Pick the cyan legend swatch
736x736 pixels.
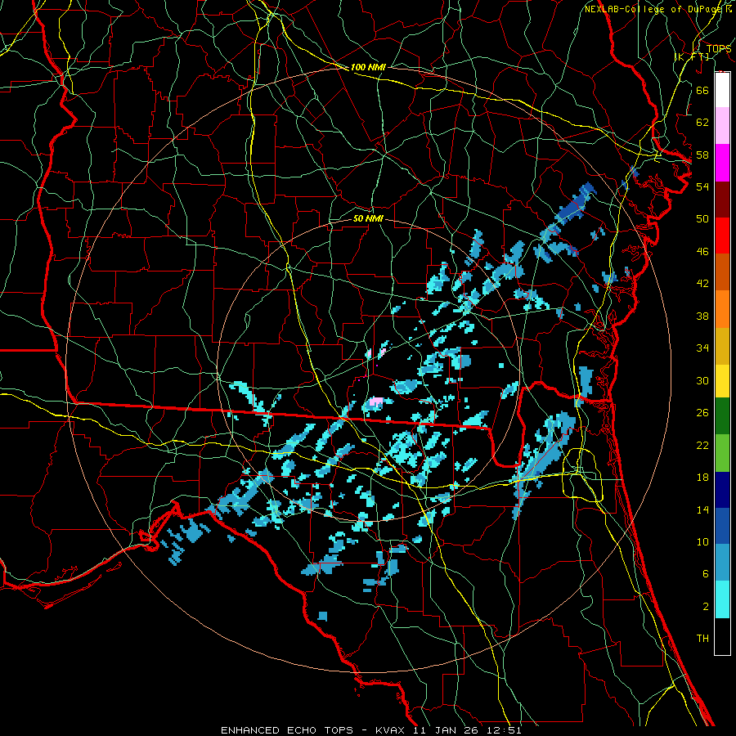[722, 599]
